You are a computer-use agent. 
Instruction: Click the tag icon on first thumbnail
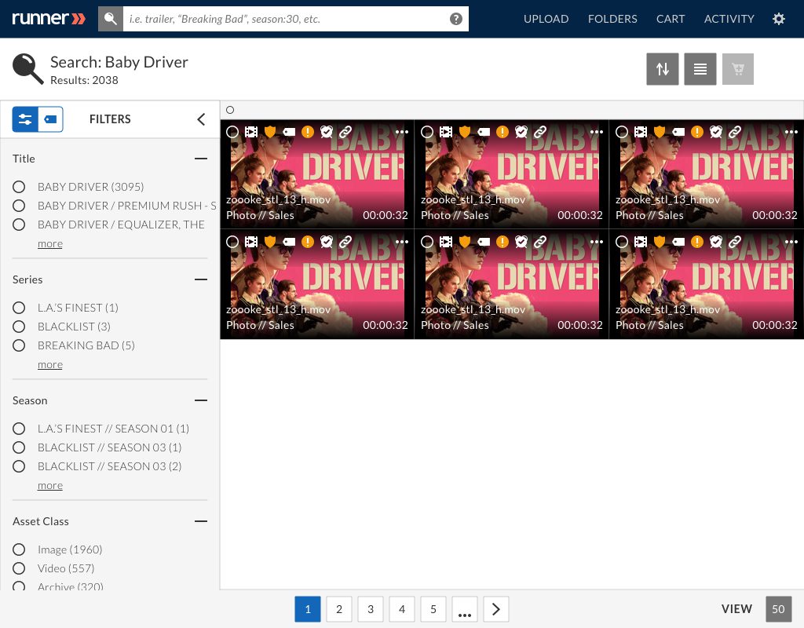pos(289,132)
